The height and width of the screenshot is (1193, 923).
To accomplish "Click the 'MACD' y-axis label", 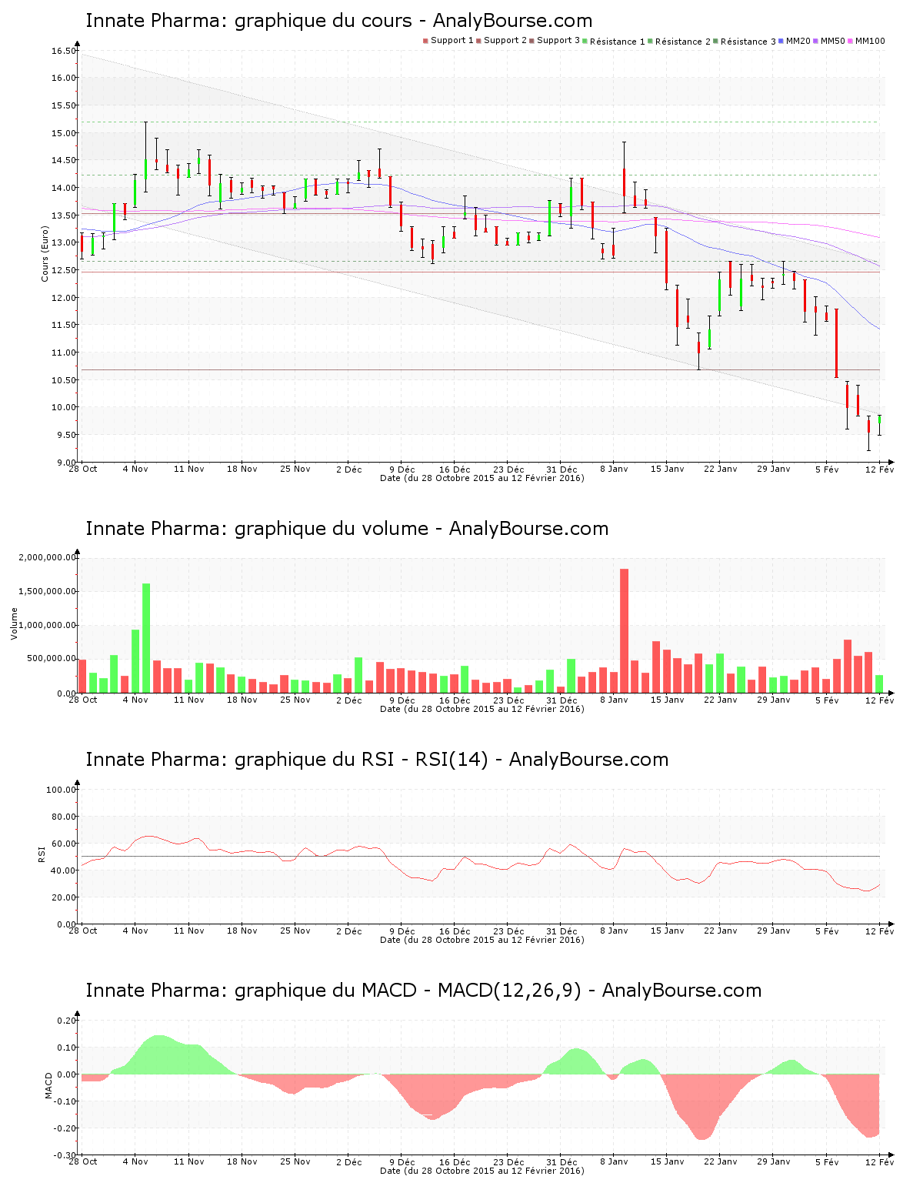I will click(48, 1085).
